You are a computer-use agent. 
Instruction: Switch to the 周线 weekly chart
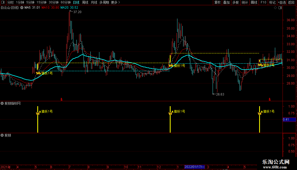click(85, 2)
